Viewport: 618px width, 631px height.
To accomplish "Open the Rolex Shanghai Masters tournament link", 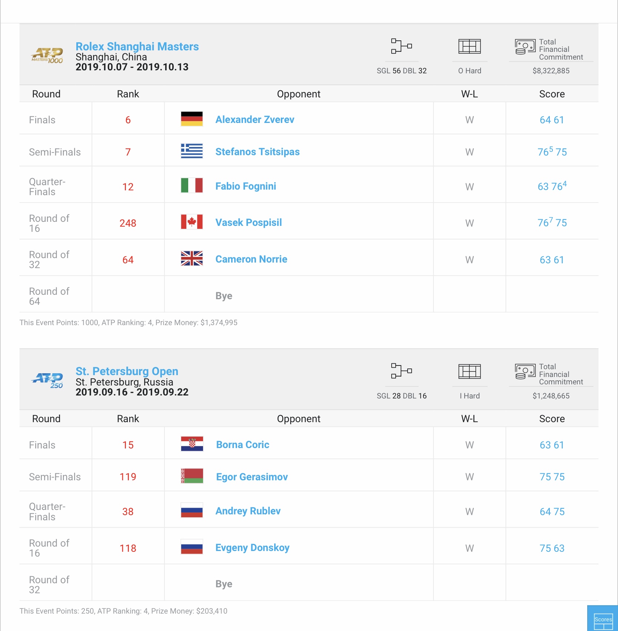I will [x=137, y=46].
